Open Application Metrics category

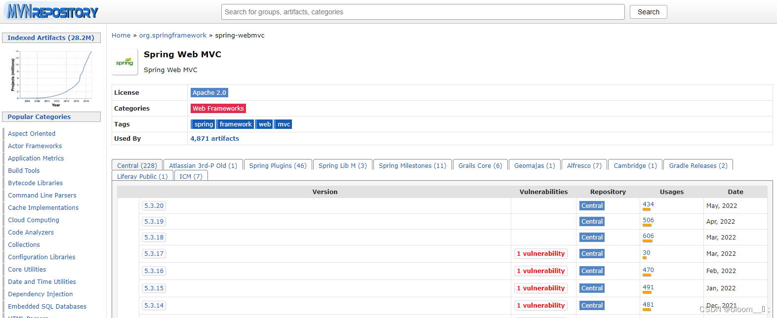[36, 159]
